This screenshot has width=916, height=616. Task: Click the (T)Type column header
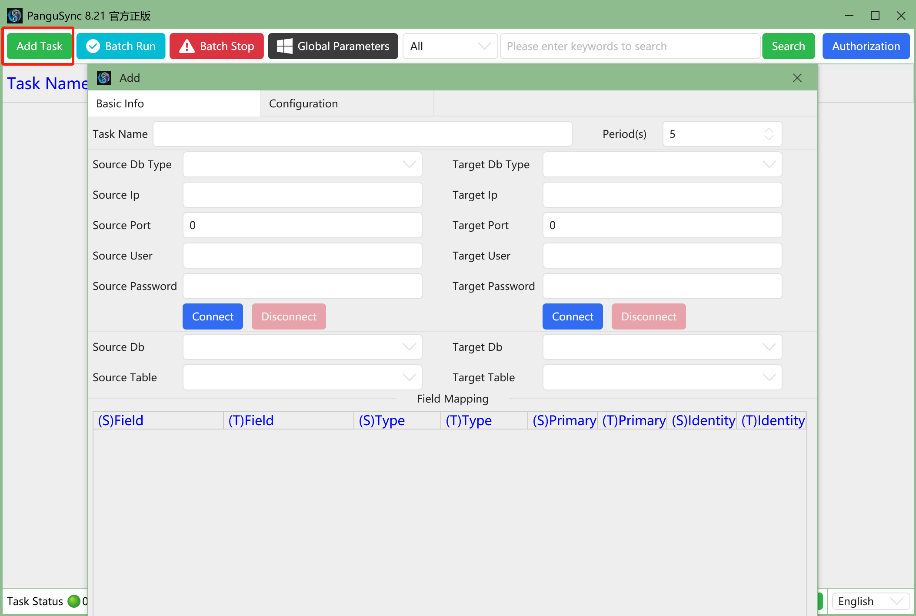484,420
